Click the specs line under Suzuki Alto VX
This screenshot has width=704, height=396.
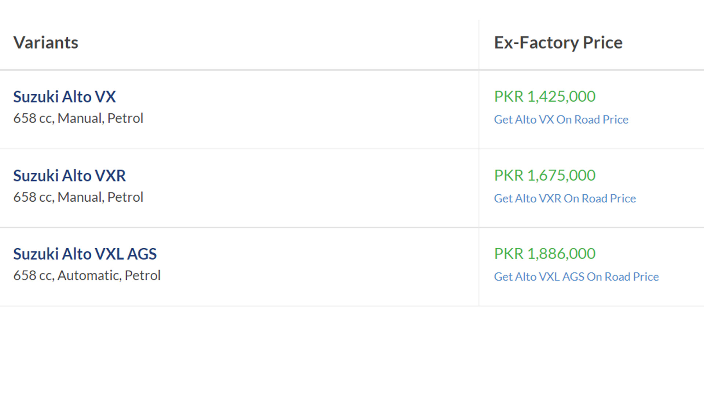78,118
